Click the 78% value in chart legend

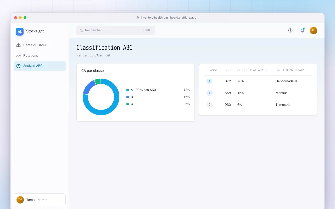(187, 90)
